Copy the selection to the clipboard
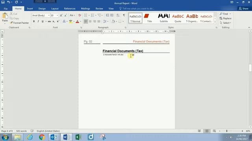252x141 pixels. click(x=14, y=18)
